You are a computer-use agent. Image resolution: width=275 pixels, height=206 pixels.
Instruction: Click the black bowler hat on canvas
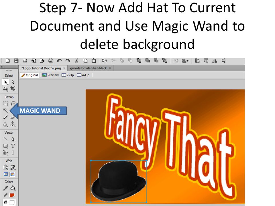[x=119, y=181]
